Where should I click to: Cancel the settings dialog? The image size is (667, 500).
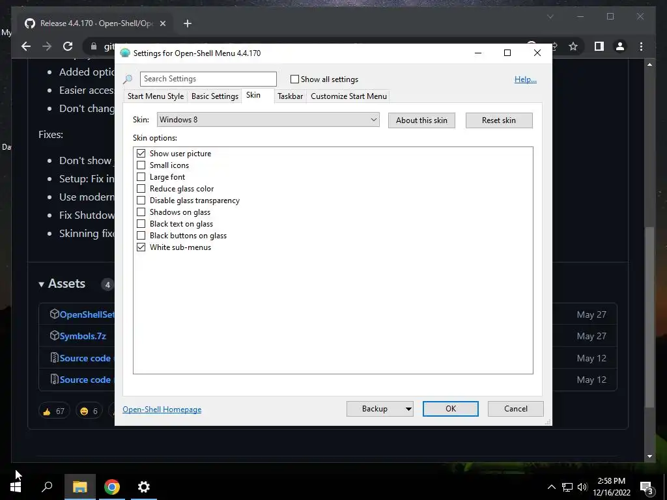click(516, 409)
